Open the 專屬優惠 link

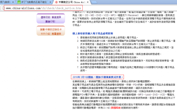click(56, 34)
